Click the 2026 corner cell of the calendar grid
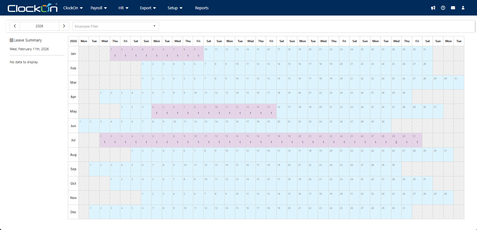Viewport: 477px width, 230px height. [74, 41]
